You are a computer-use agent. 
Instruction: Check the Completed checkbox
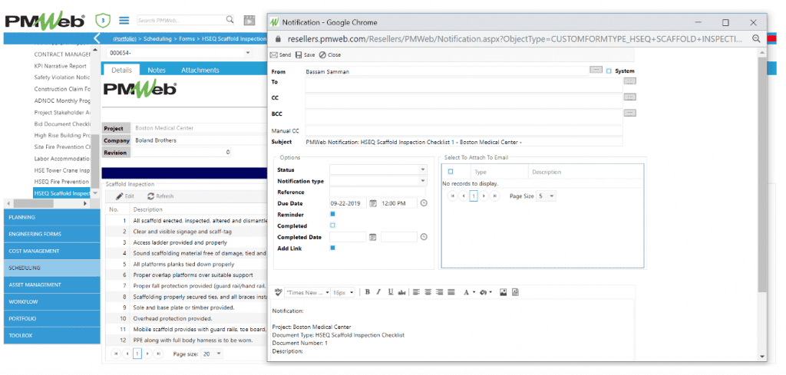[333, 225]
